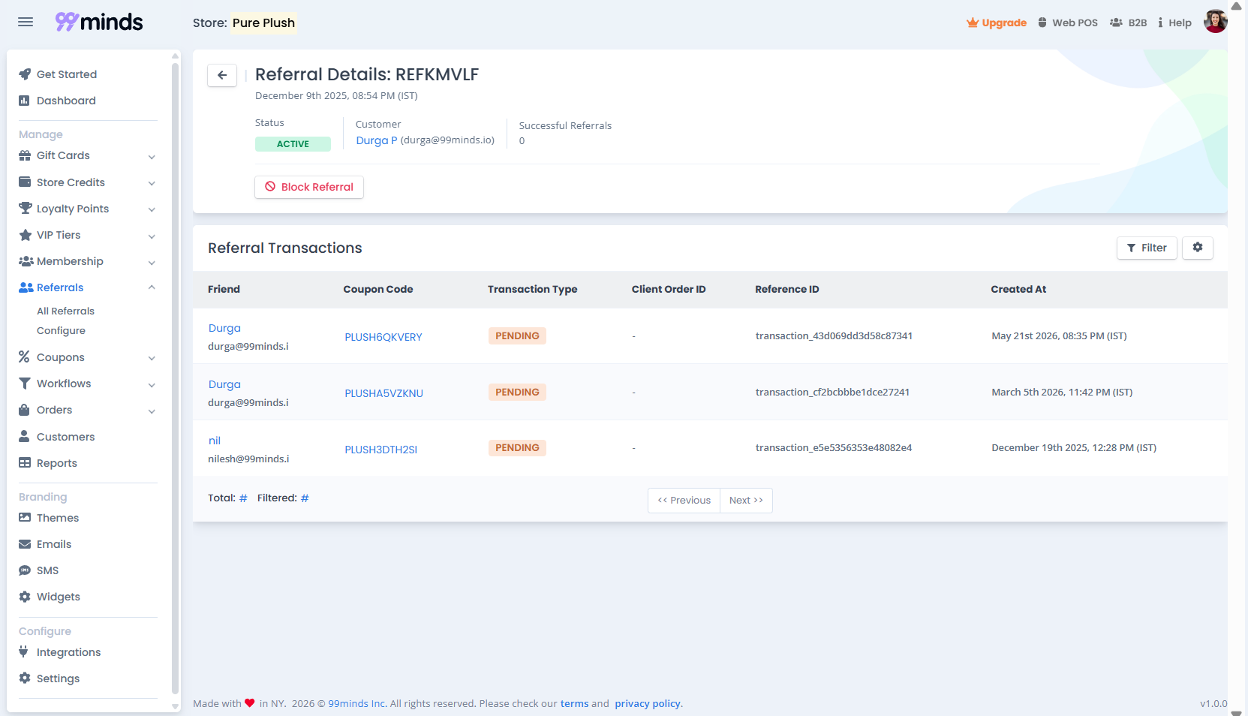Open coupon code PLUSHA5VZKNU

[x=383, y=393]
